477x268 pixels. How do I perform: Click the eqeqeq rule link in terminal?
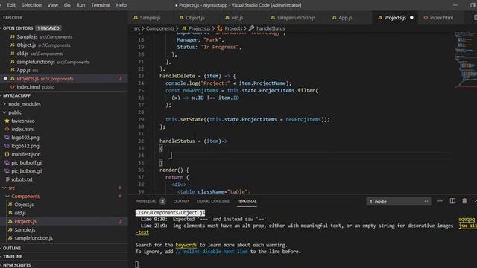(467, 220)
